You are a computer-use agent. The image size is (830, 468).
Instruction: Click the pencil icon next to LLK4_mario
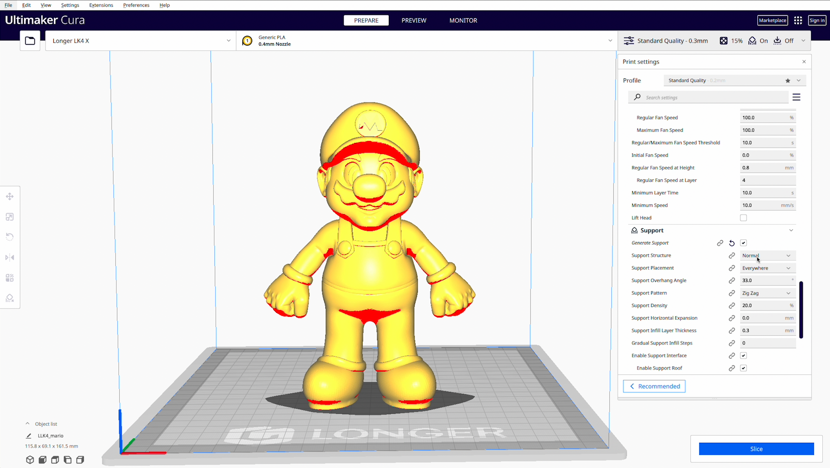click(29, 436)
